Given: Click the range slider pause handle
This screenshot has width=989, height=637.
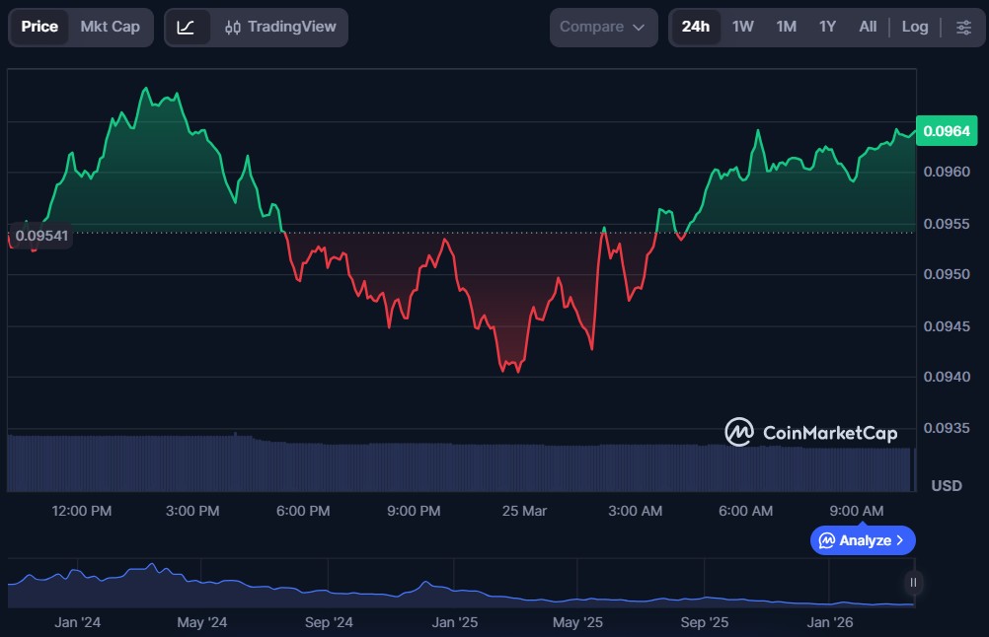Looking at the screenshot, I should (914, 582).
